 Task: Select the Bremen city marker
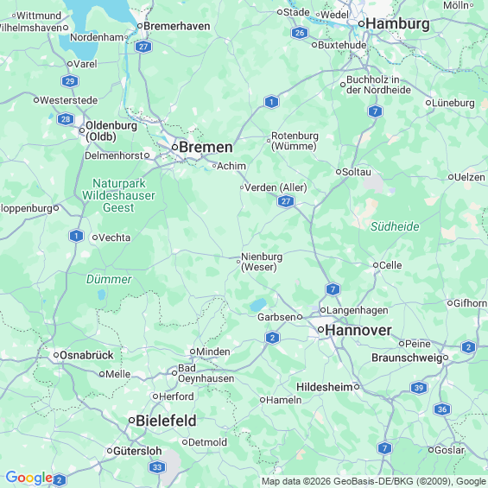point(175,147)
